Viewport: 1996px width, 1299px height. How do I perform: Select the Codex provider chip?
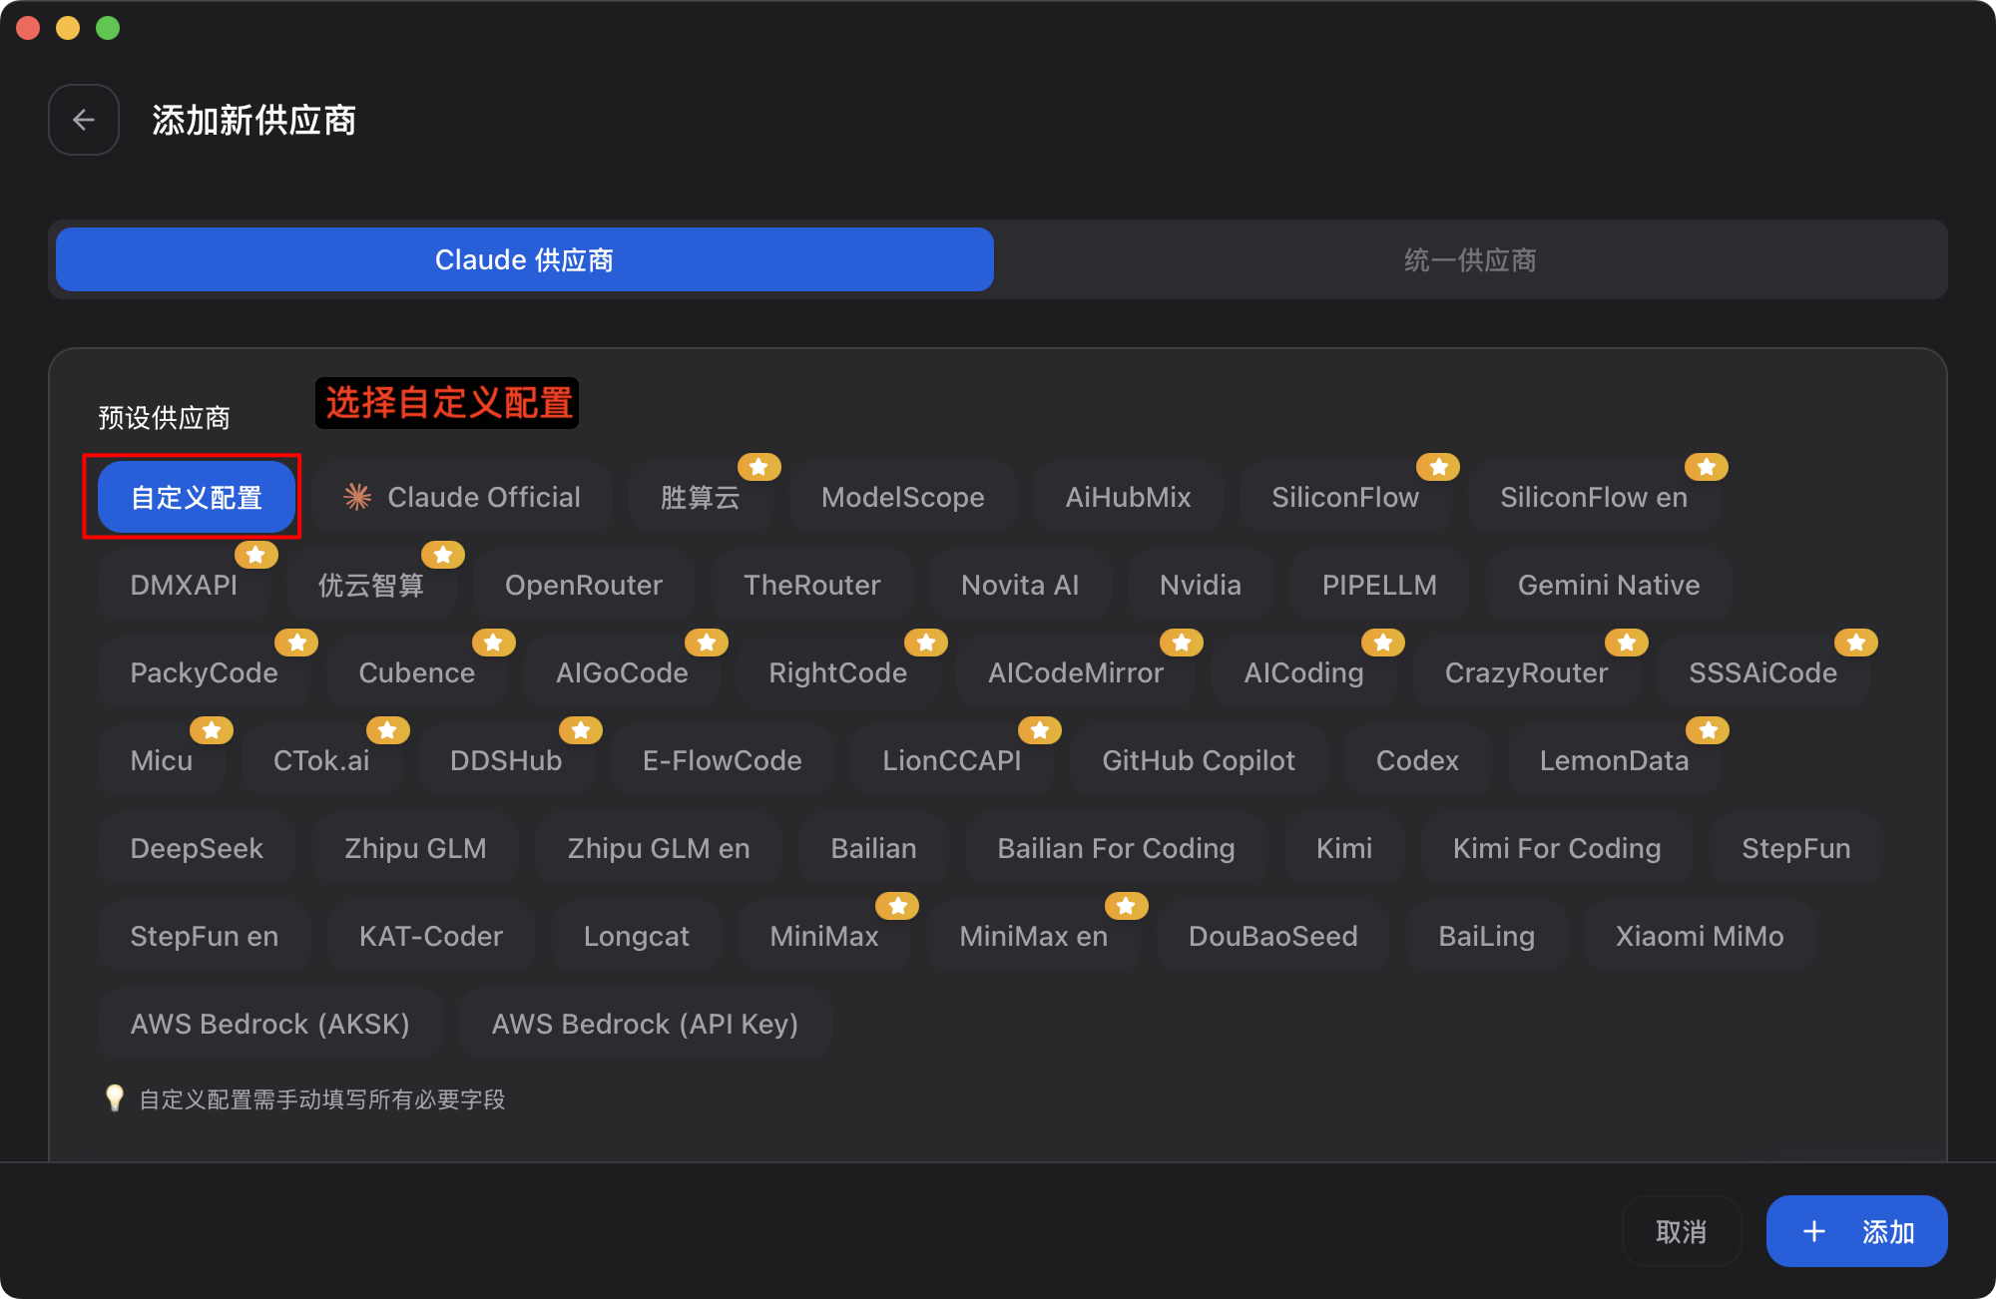pos(1417,760)
